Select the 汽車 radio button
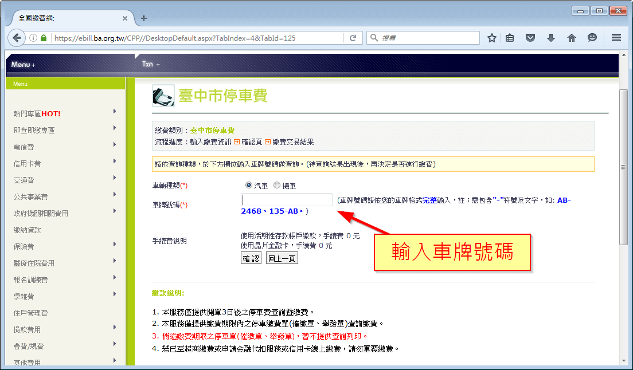Screen dimensions: 633x370 248,186
